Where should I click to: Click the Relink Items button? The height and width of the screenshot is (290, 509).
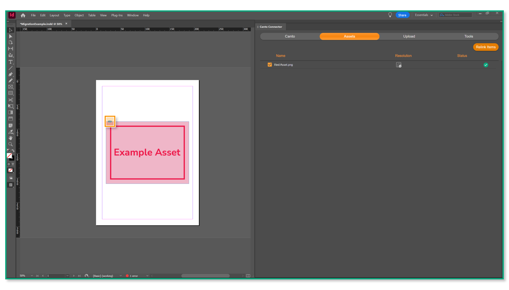click(486, 47)
